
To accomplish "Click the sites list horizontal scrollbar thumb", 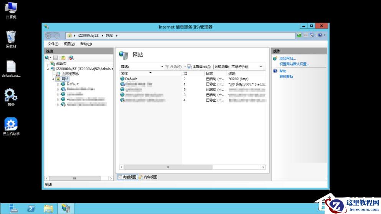I will click(x=168, y=167).
